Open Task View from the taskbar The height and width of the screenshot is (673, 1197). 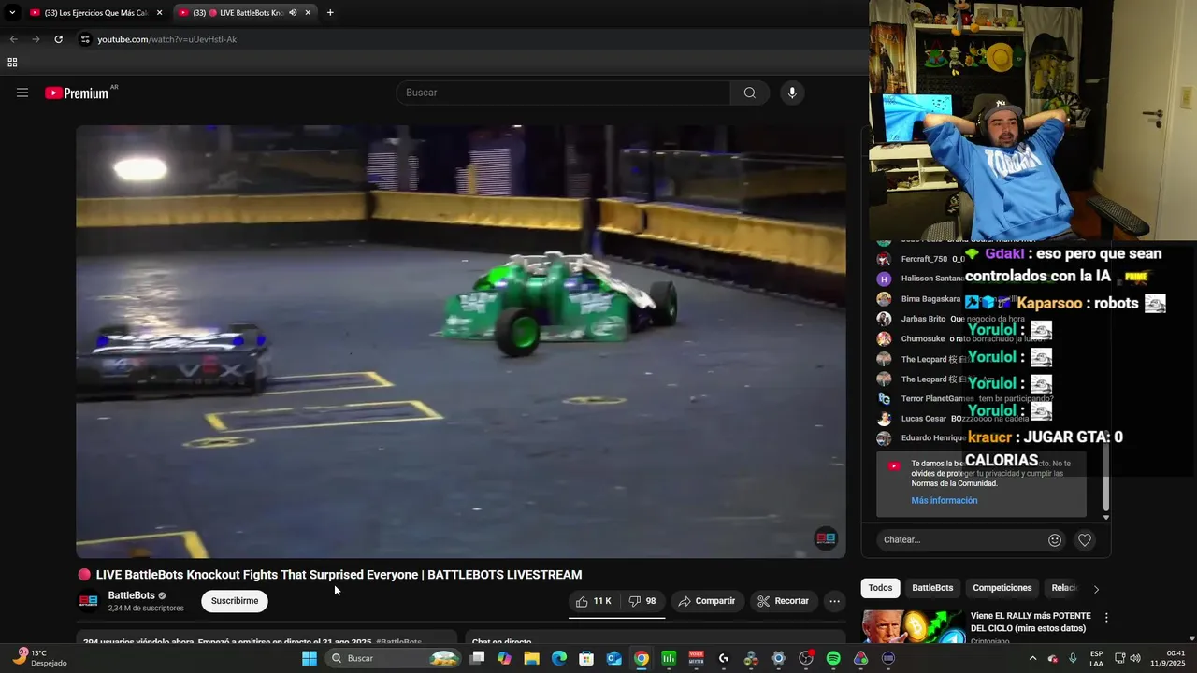(x=477, y=658)
